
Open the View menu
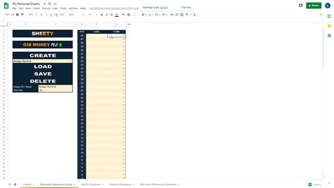(28, 8)
